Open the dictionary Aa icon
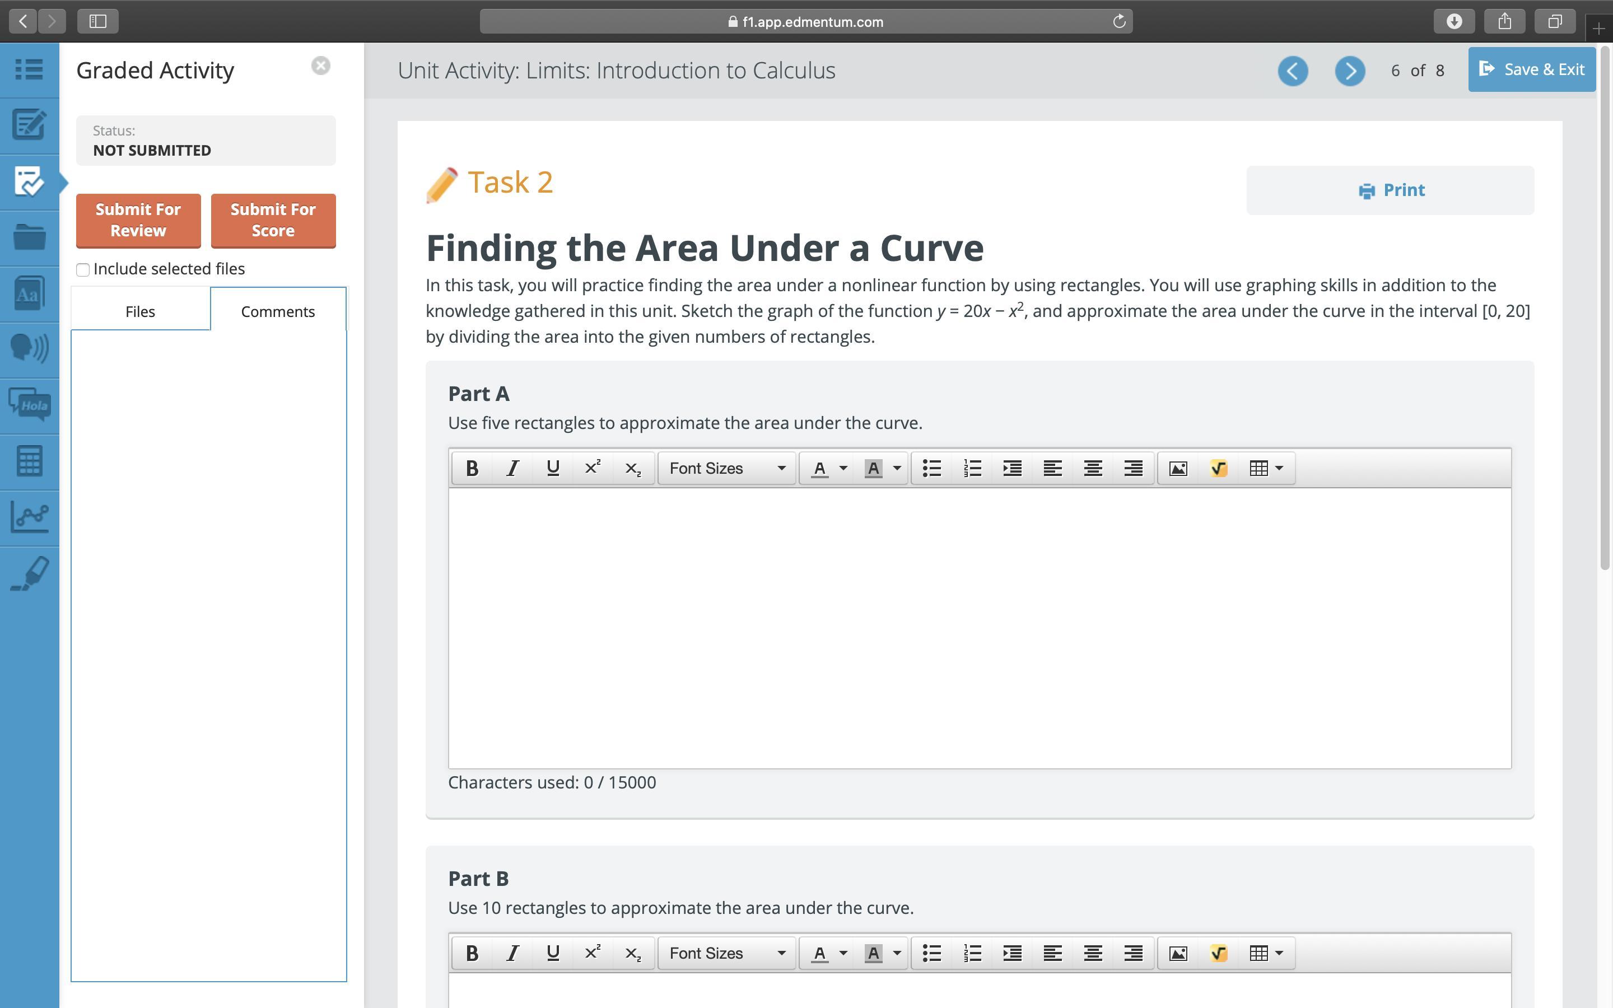The height and width of the screenshot is (1008, 1613). coord(29,293)
